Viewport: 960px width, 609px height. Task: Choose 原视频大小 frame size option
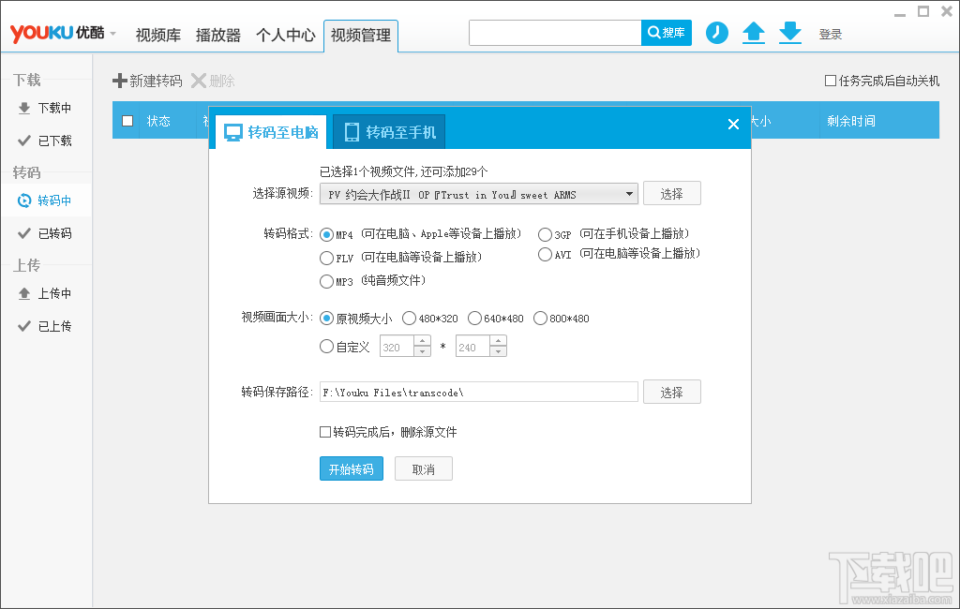(x=327, y=319)
